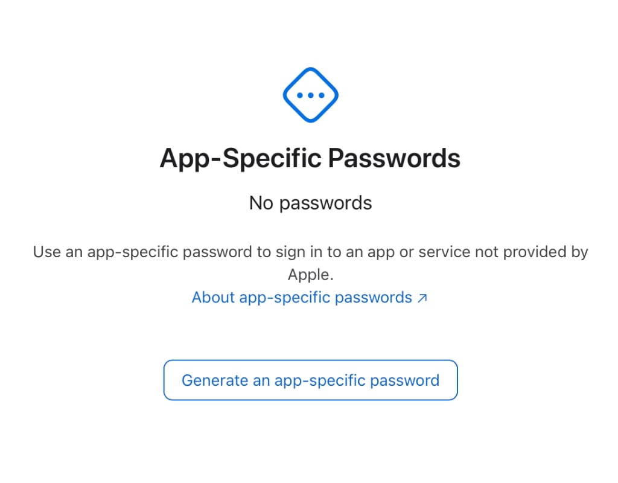618x483 pixels.
Task: Select the subtitle showing no passwords exist
Action: pos(310,203)
